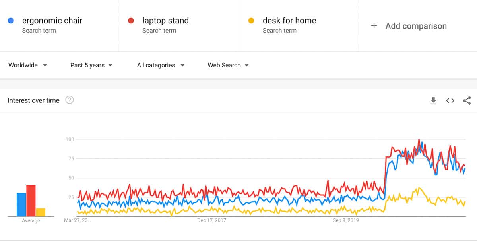Viewport: 477px width, 241px height.
Task: Open the embed code icon
Action: pos(450,100)
